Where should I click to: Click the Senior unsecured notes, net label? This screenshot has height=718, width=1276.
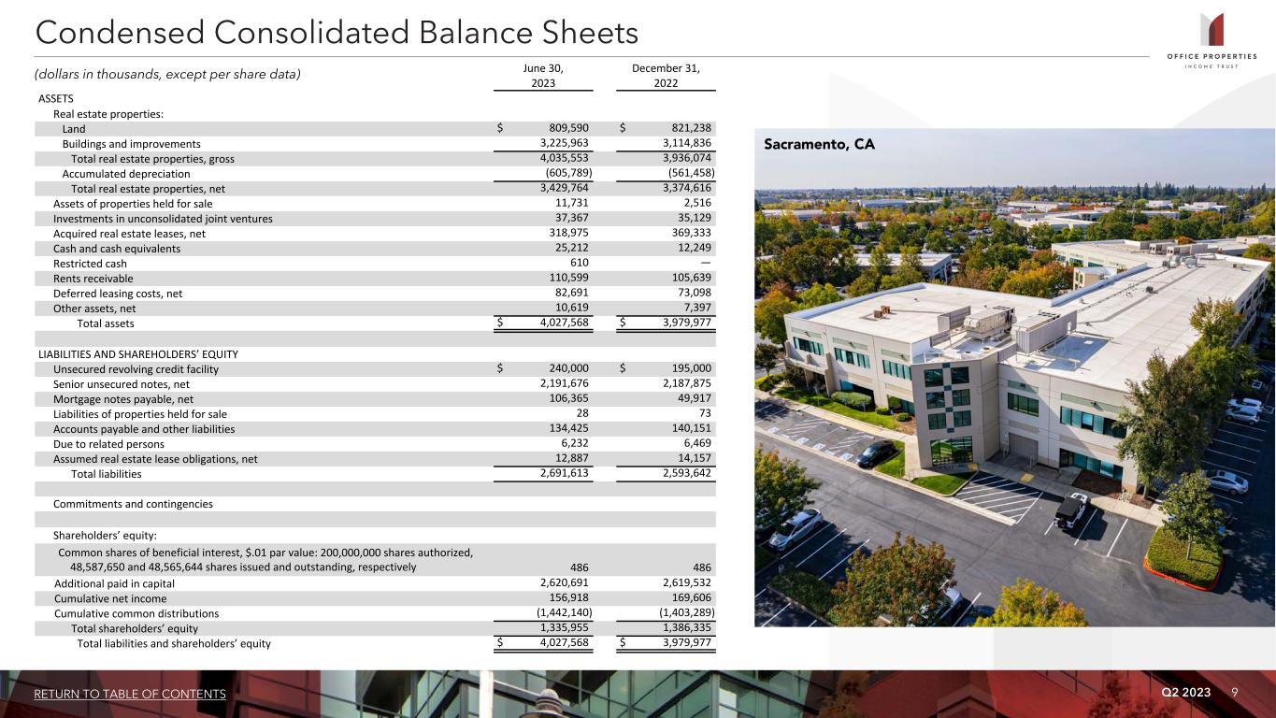122,384
